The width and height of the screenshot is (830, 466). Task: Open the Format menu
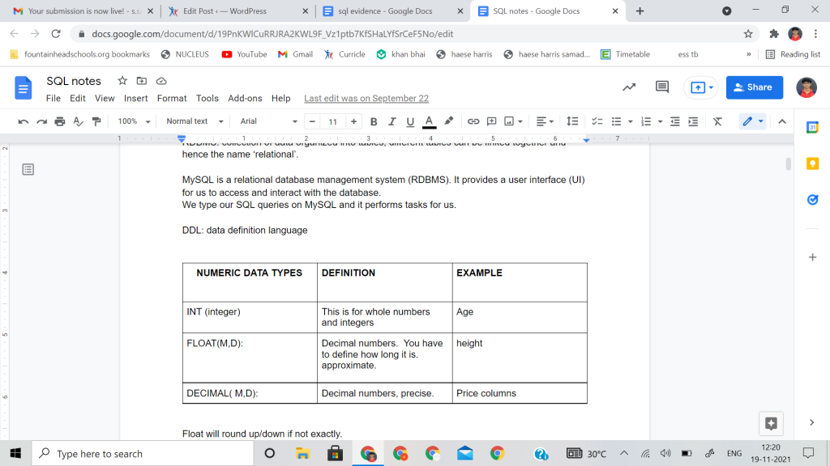click(172, 98)
